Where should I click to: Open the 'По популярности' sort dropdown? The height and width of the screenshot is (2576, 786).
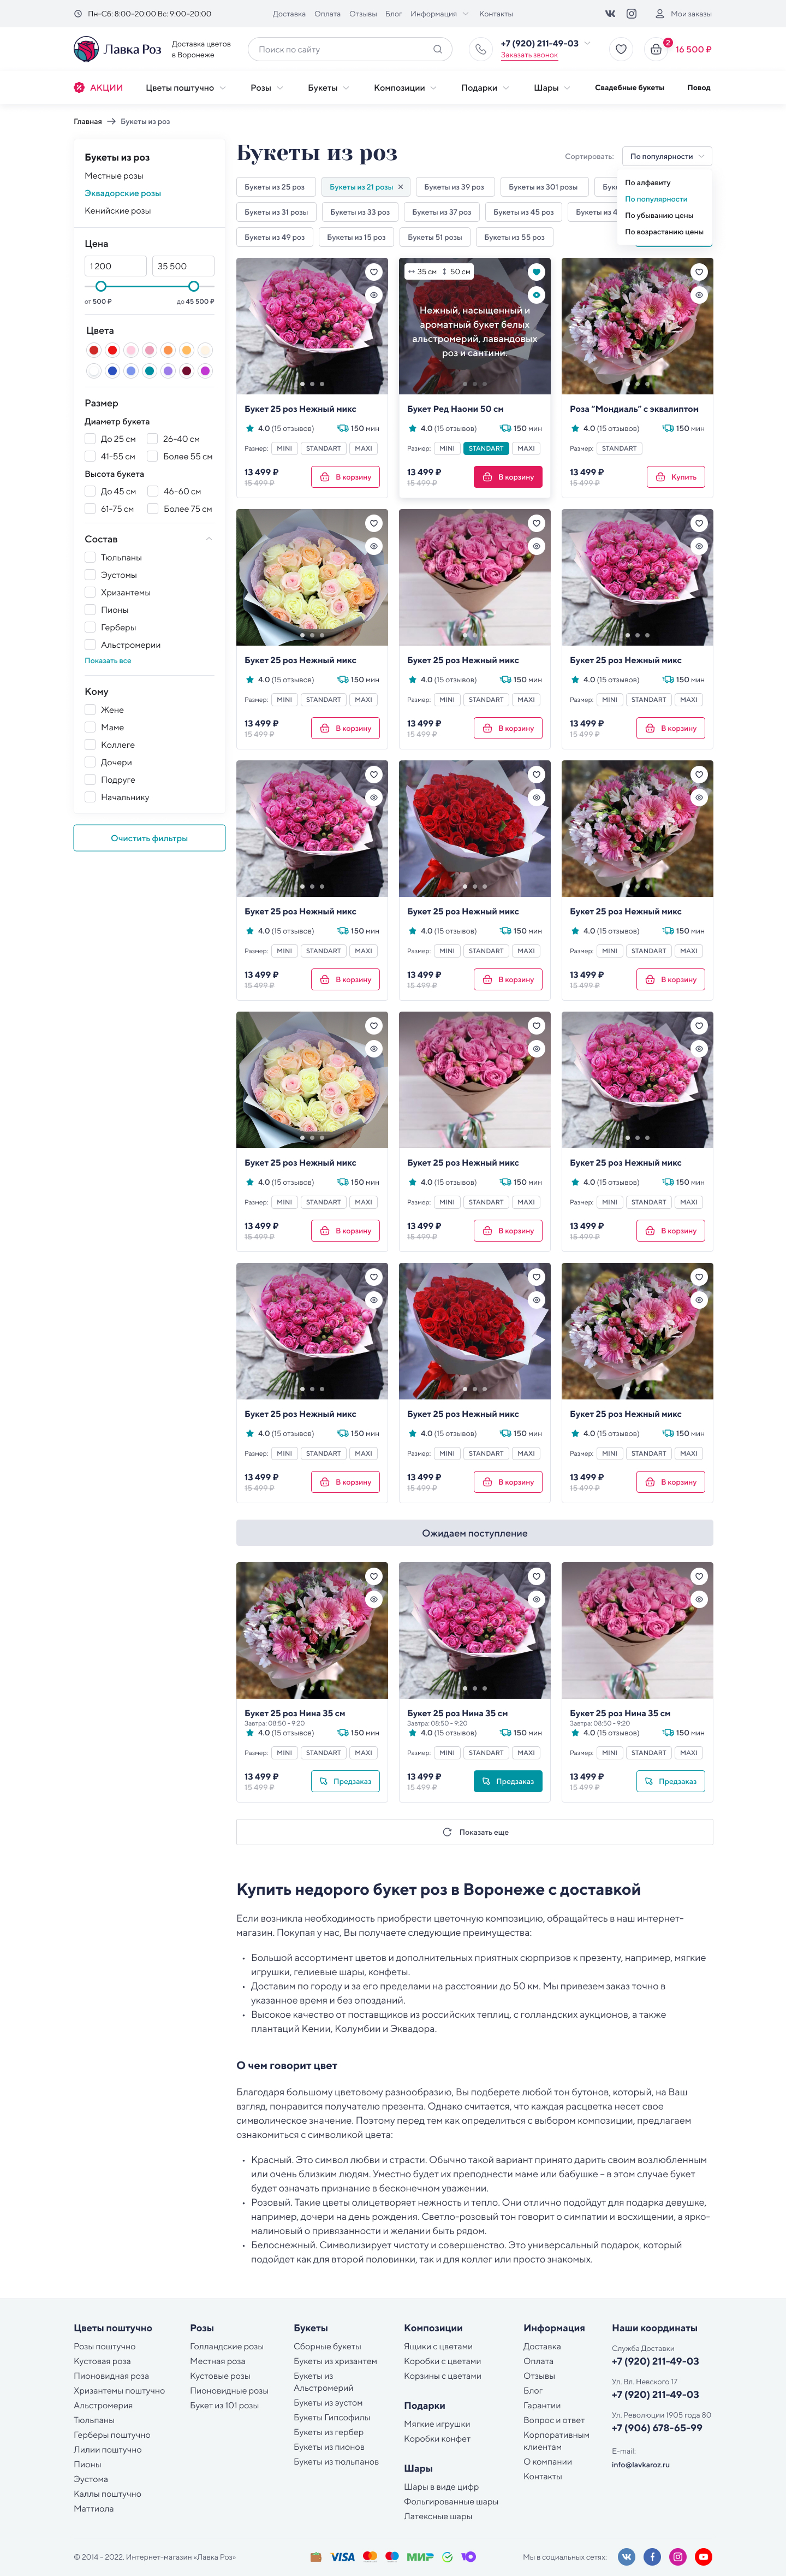(667, 156)
